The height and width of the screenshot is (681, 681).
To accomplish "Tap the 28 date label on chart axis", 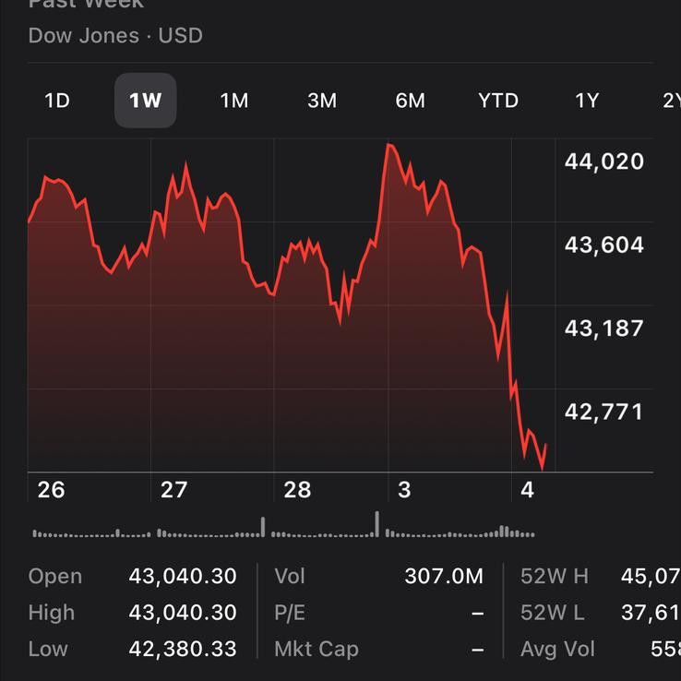I will pyautogui.click(x=297, y=490).
